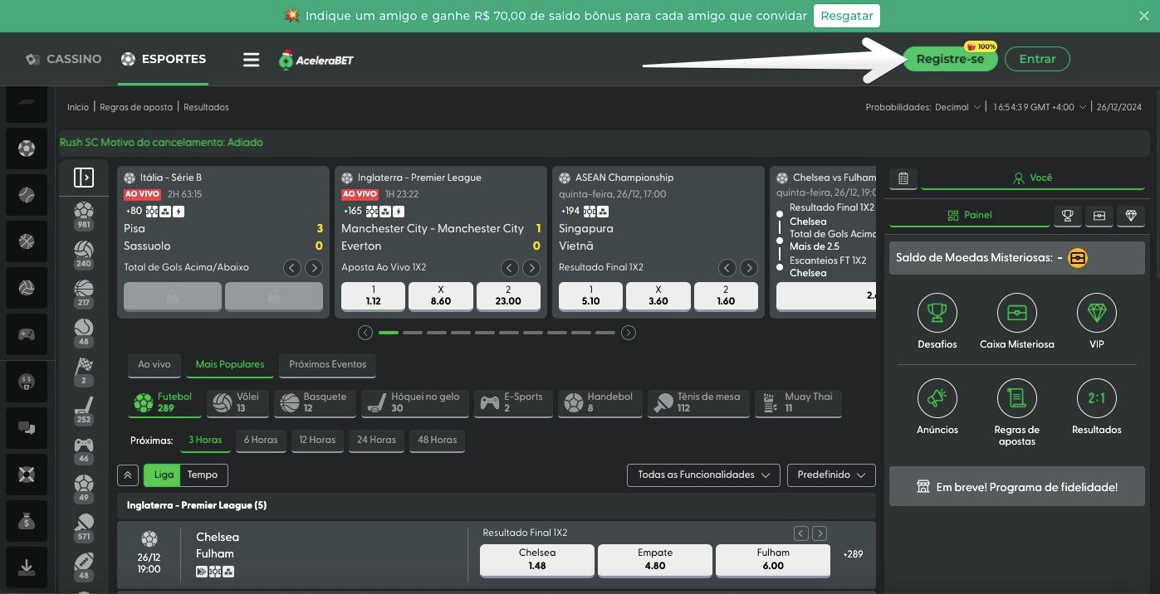Select table tennis sport with 571 events
Screen dimensions: 1160x594
(x=83, y=528)
